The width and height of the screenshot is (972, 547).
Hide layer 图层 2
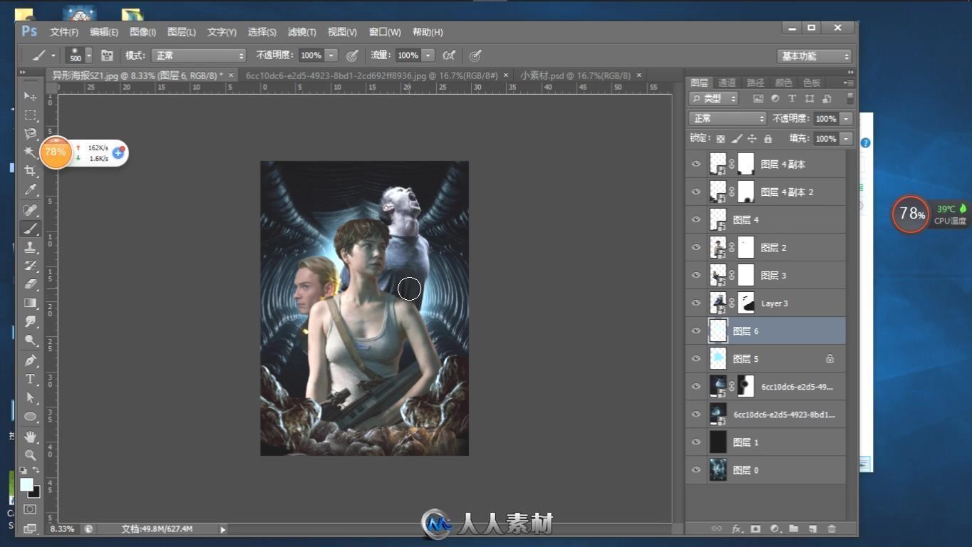point(696,247)
